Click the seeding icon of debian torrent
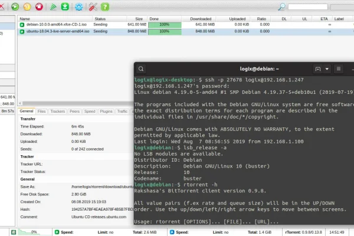The width and height of the screenshot is (354, 236). pos(22,25)
